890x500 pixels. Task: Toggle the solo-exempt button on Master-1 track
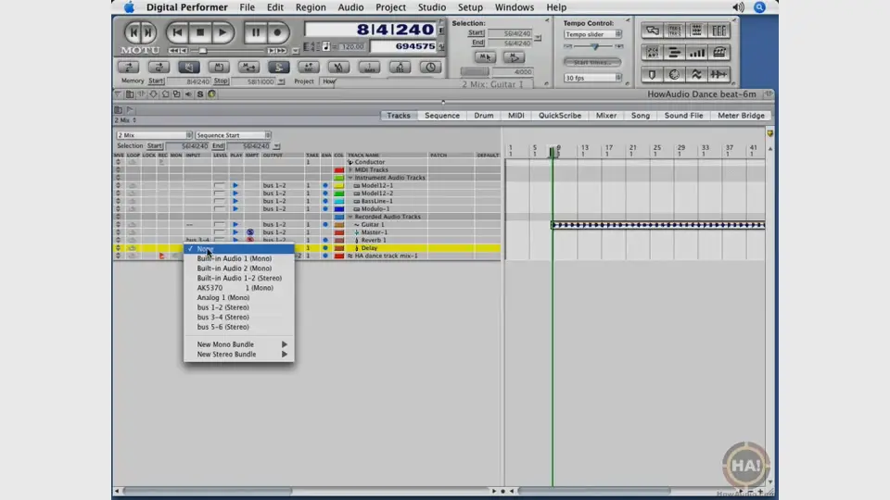(249, 232)
